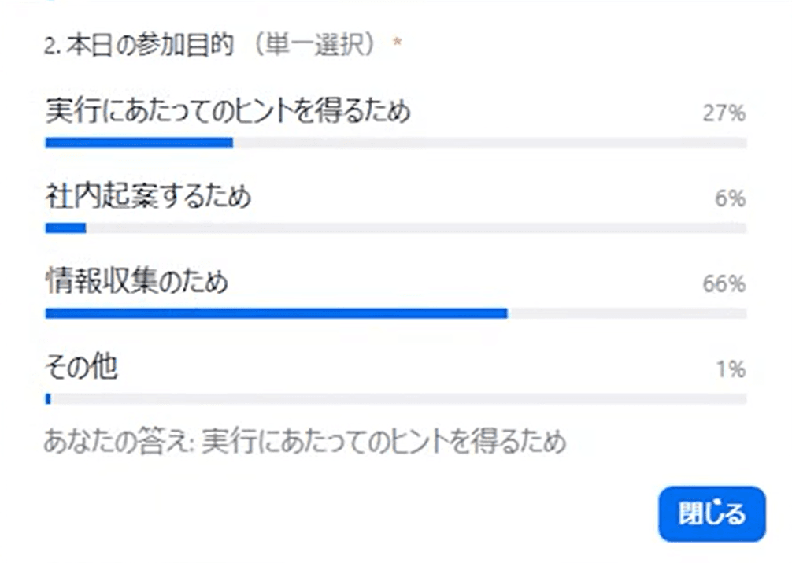Screen dimensions: 792x563
Task: Click gray unfilled part of 66% result bar
Action: (627, 313)
